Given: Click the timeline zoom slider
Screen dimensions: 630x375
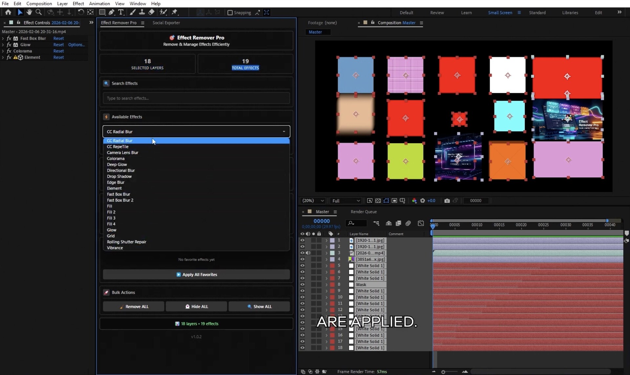Looking at the screenshot, I should tap(443, 372).
